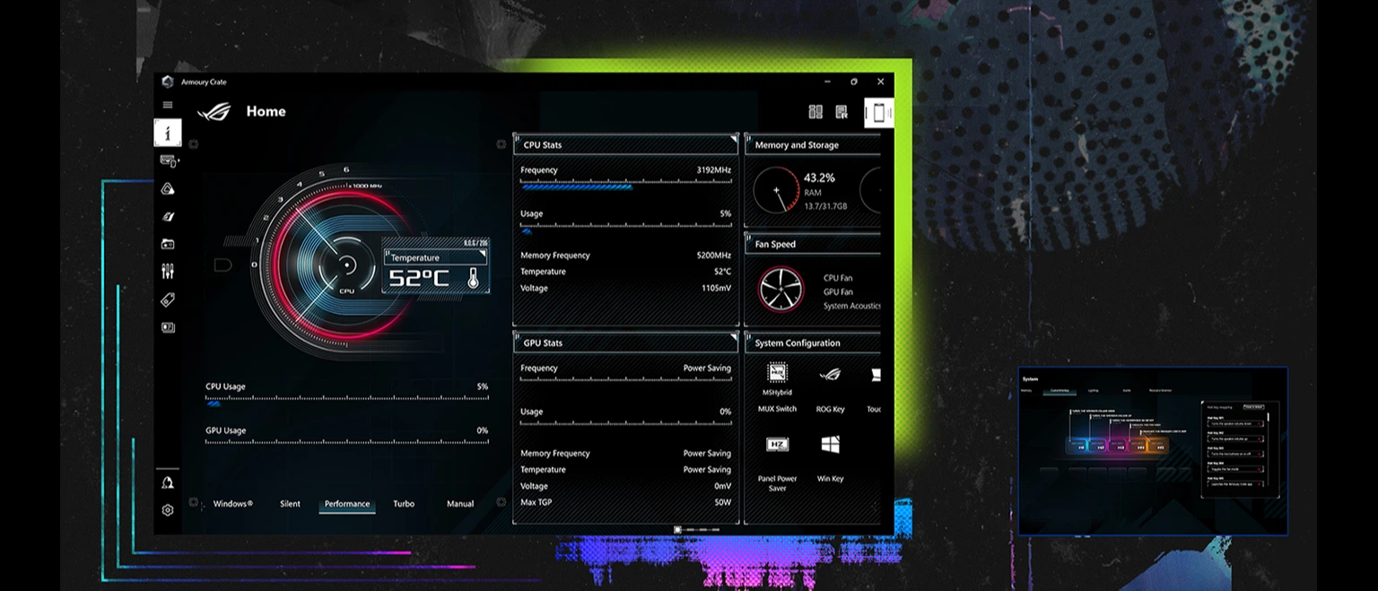Click the 3192MHz frequency value
The height and width of the screenshot is (591, 1378).
tap(714, 170)
